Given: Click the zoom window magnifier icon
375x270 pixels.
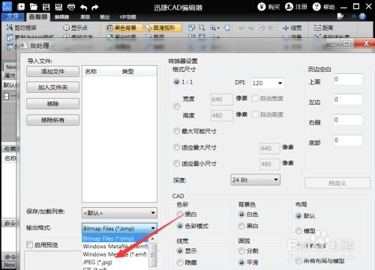Looking at the screenshot, I should tap(202, 28).
